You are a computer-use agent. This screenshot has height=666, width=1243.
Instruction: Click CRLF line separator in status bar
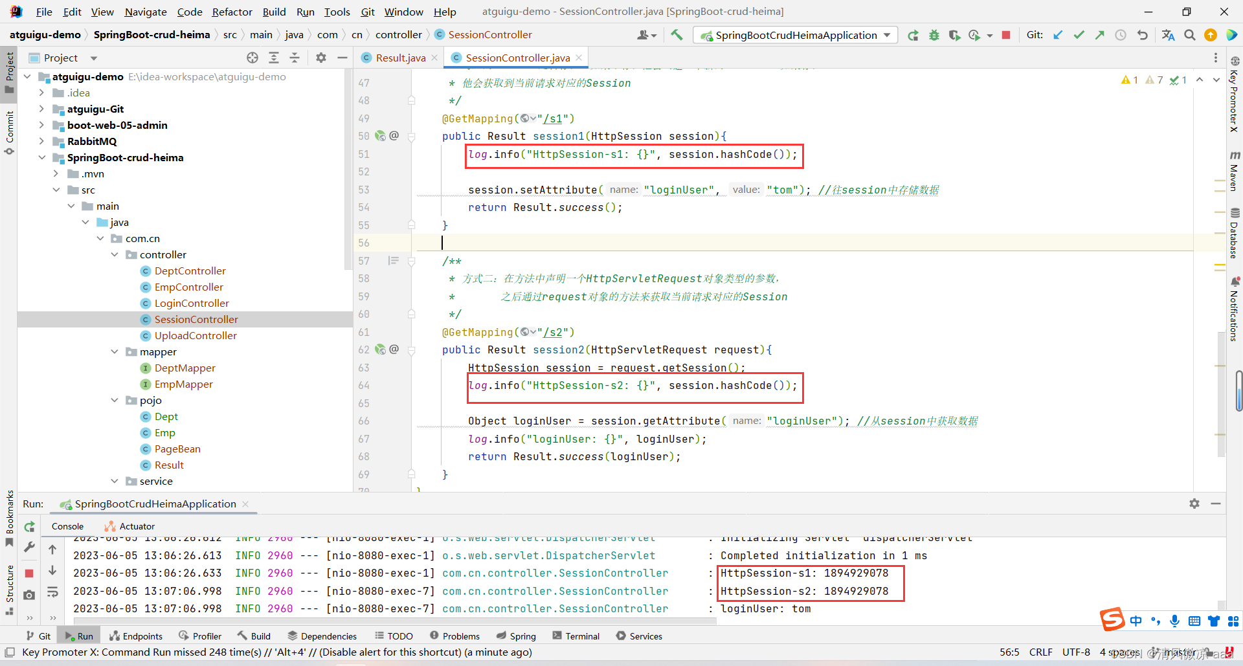click(1041, 652)
